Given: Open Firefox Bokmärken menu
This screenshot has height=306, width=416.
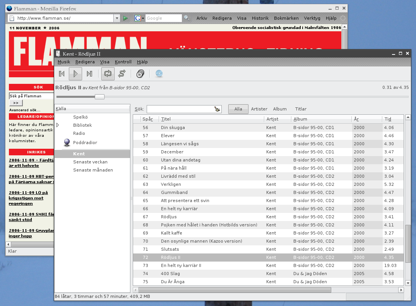Looking at the screenshot, I should [x=286, y=18].
